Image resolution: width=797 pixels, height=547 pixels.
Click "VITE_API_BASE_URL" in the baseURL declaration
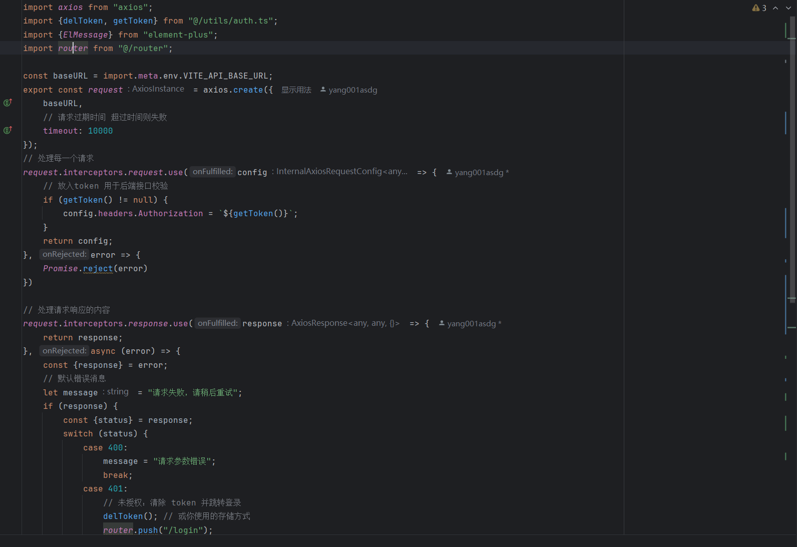(x=226, y=76)
